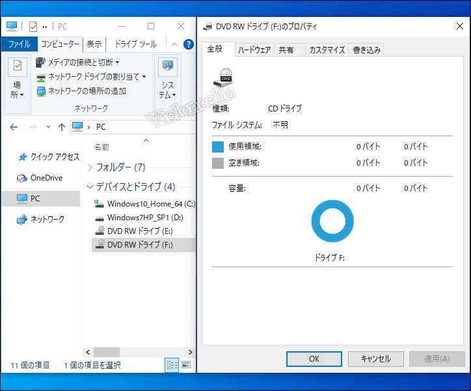Click the 名前 column header

[x=101, y=147]
